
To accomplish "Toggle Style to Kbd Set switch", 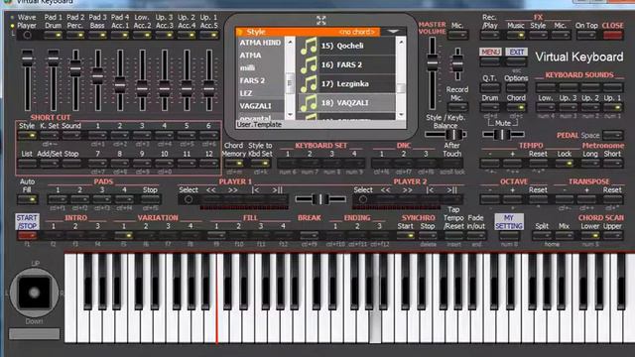I will (260, 164).
